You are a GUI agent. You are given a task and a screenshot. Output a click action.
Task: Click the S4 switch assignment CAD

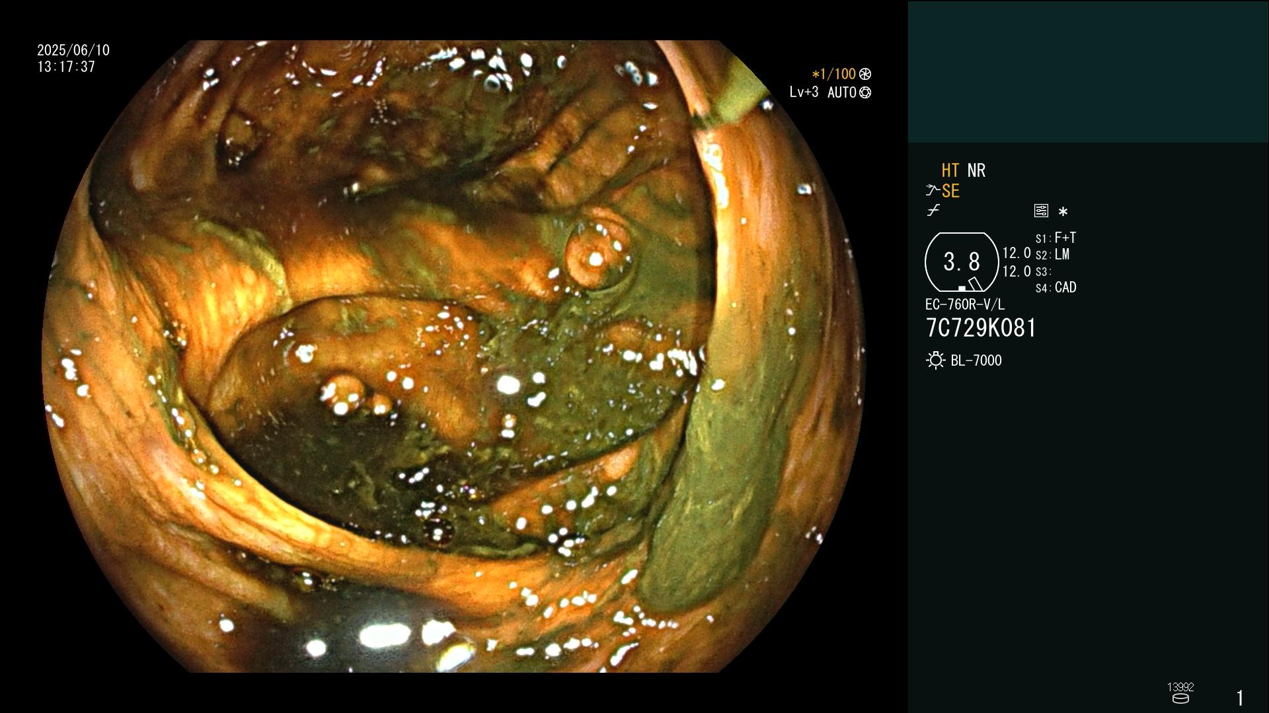pyautogui.click(x=1056, y=287)
